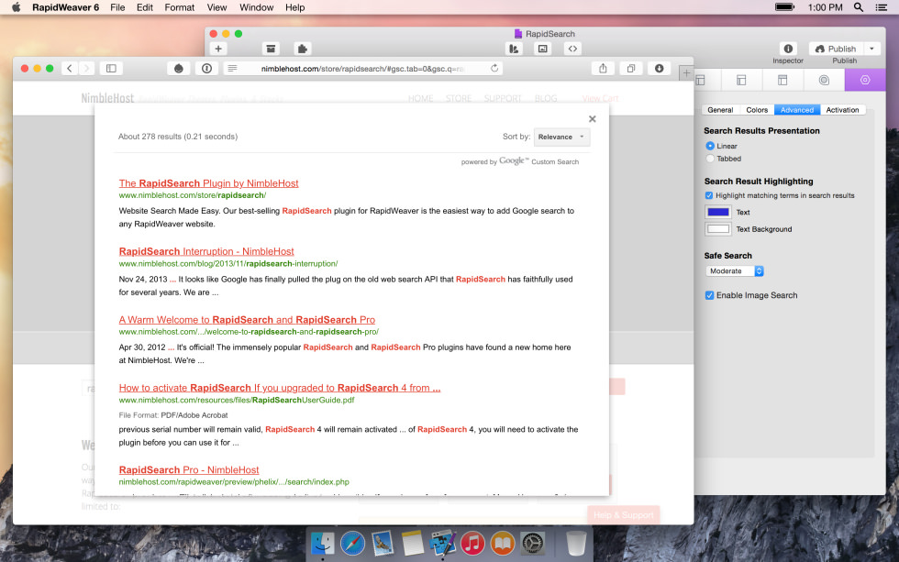
Task: Select the first inspector section icon
Action: (701, 80)
